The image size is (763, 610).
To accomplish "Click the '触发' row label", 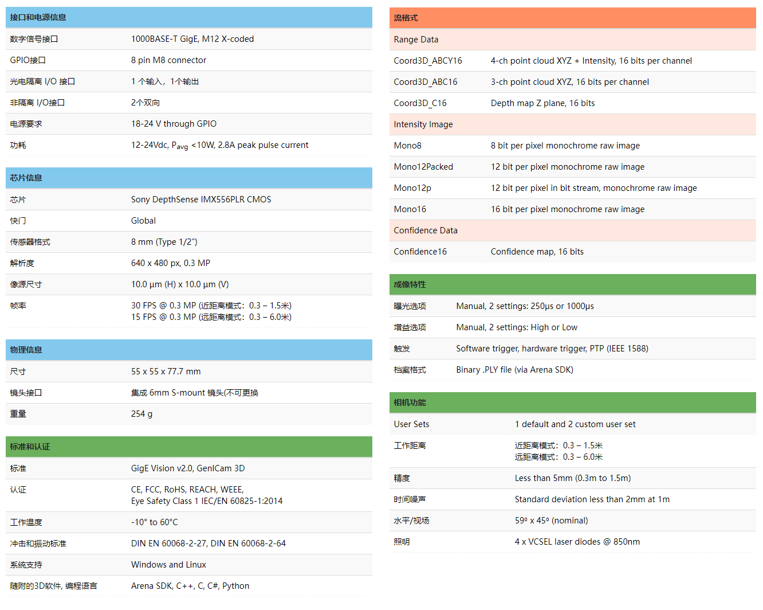I will point(402,349).
